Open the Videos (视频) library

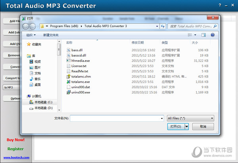click(35, 62)
